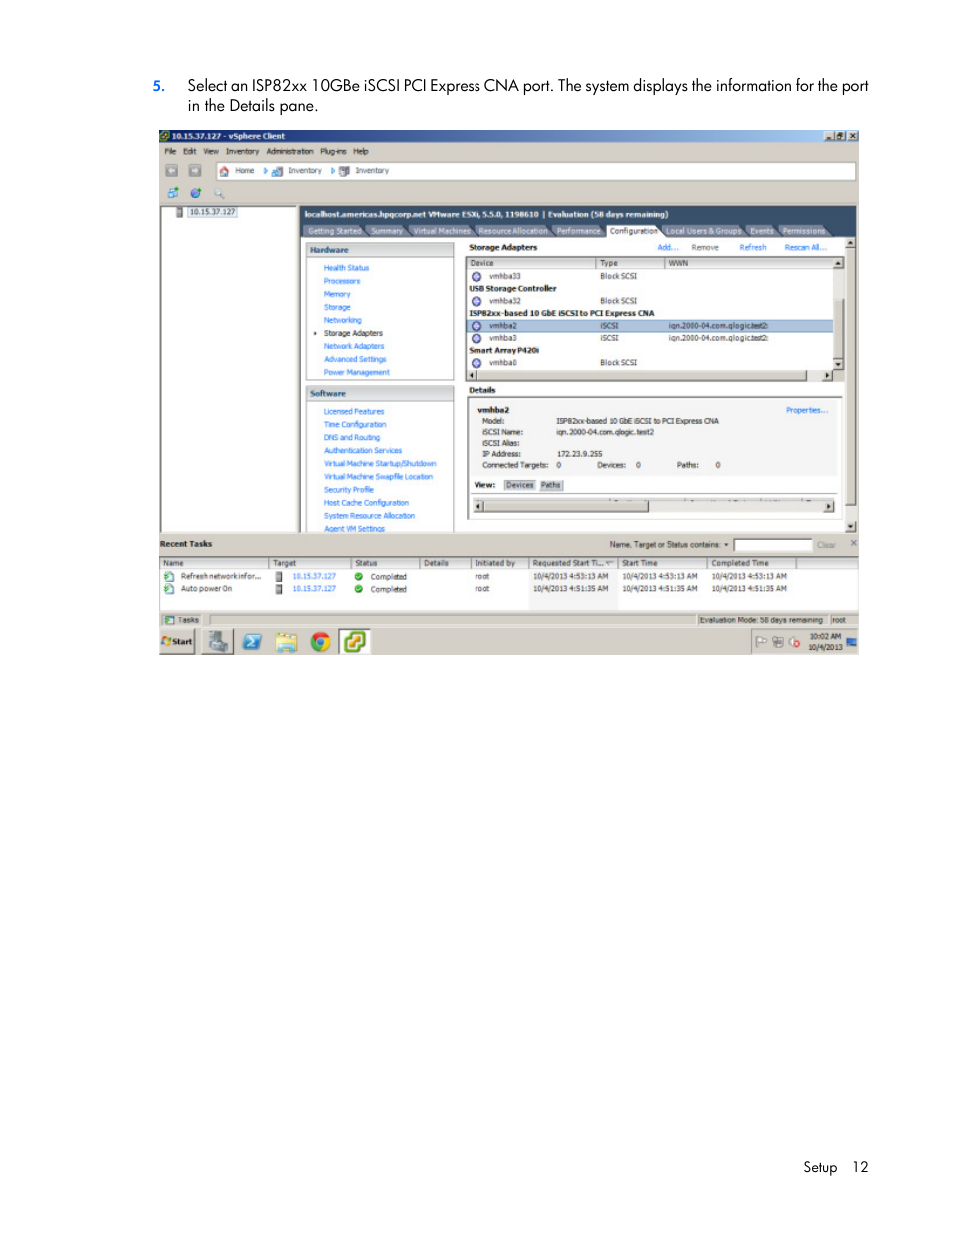Open Name, Target or Status contains dropdown
The height and width of the screenshot is (1234, 953).
pos(726,545)
